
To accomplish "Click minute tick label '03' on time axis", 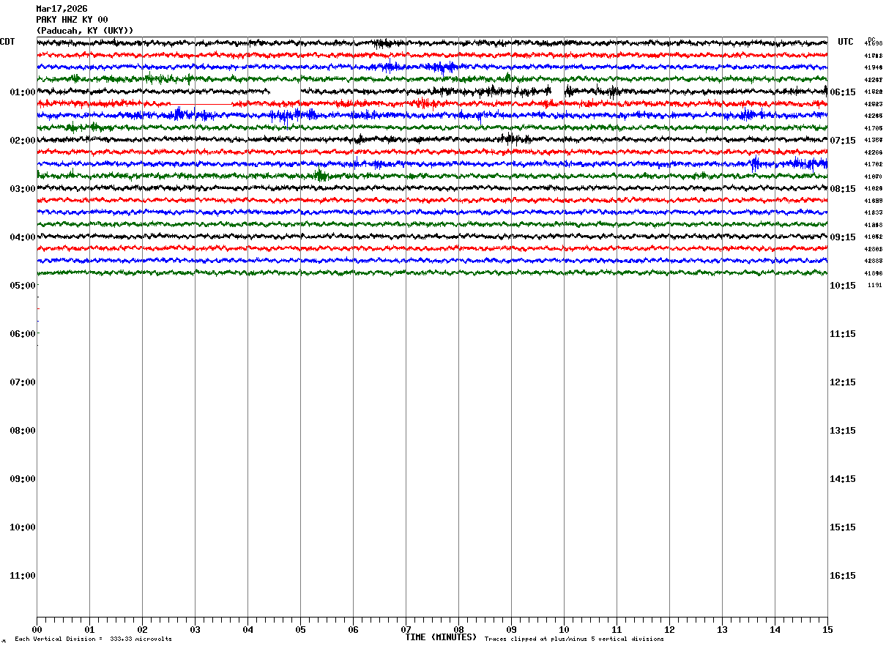I will tap(195, 629).
